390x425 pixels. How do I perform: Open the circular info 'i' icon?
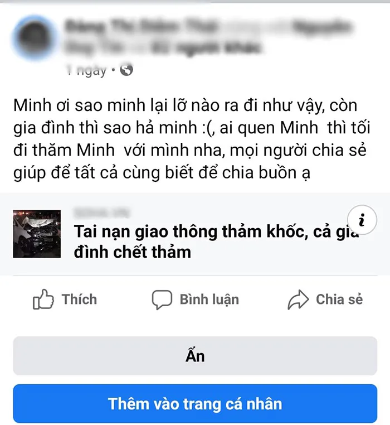[362, 220]
